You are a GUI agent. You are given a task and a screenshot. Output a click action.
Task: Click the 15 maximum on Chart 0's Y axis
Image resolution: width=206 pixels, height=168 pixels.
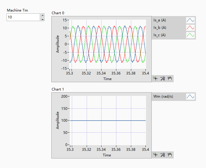(65, 20)
